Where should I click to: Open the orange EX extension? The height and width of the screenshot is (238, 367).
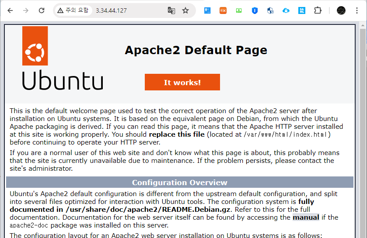tap(223, 10)
